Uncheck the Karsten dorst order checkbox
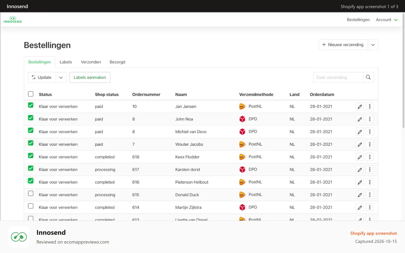Screen dimensions: 405x253 tap(31, 168)
